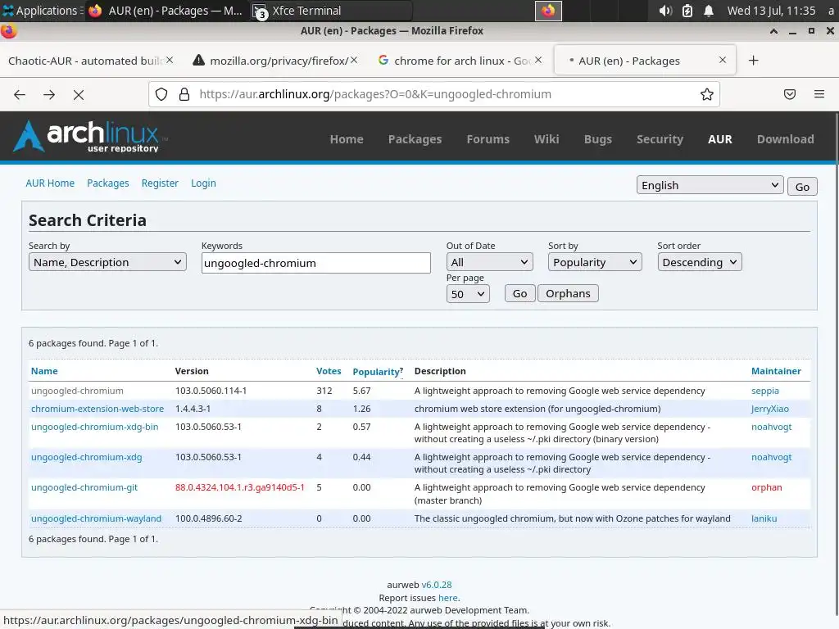Open the ungoogled-chromium package
Image resolution: width=839 pixels, height=629 pixels.
77,391
